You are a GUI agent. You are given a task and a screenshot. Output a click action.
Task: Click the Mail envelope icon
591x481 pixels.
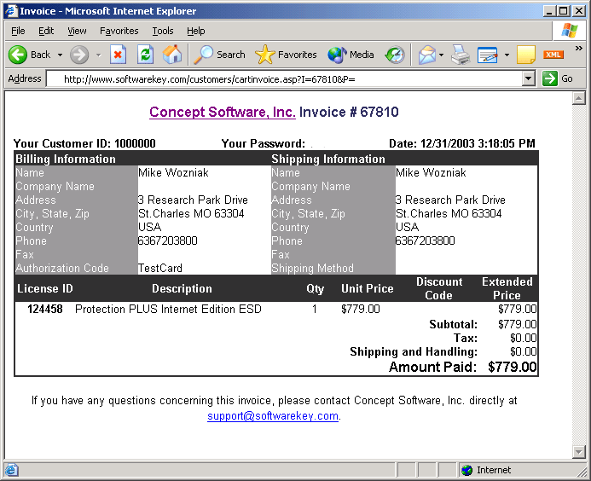click(427, 55)
